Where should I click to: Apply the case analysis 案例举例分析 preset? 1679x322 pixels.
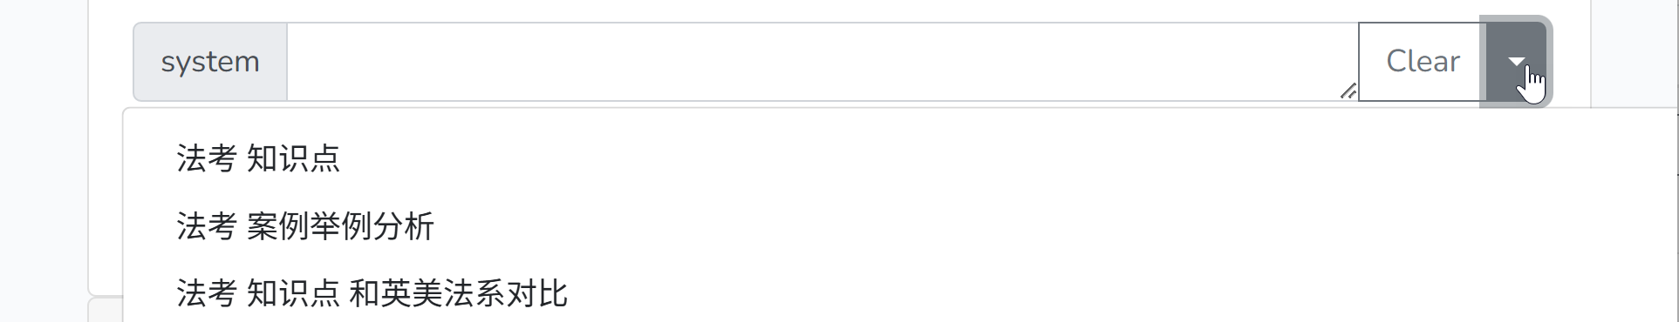(305, 226)
